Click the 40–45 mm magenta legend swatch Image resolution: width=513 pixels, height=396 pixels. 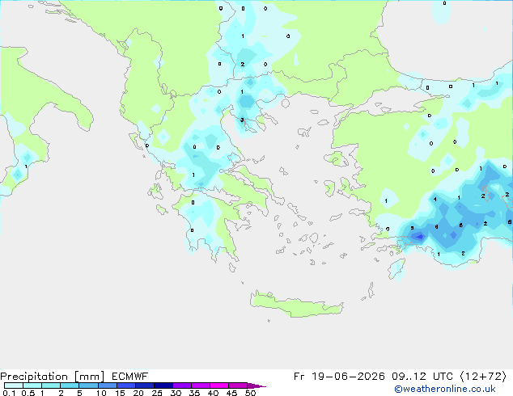(x=219, y=385)
